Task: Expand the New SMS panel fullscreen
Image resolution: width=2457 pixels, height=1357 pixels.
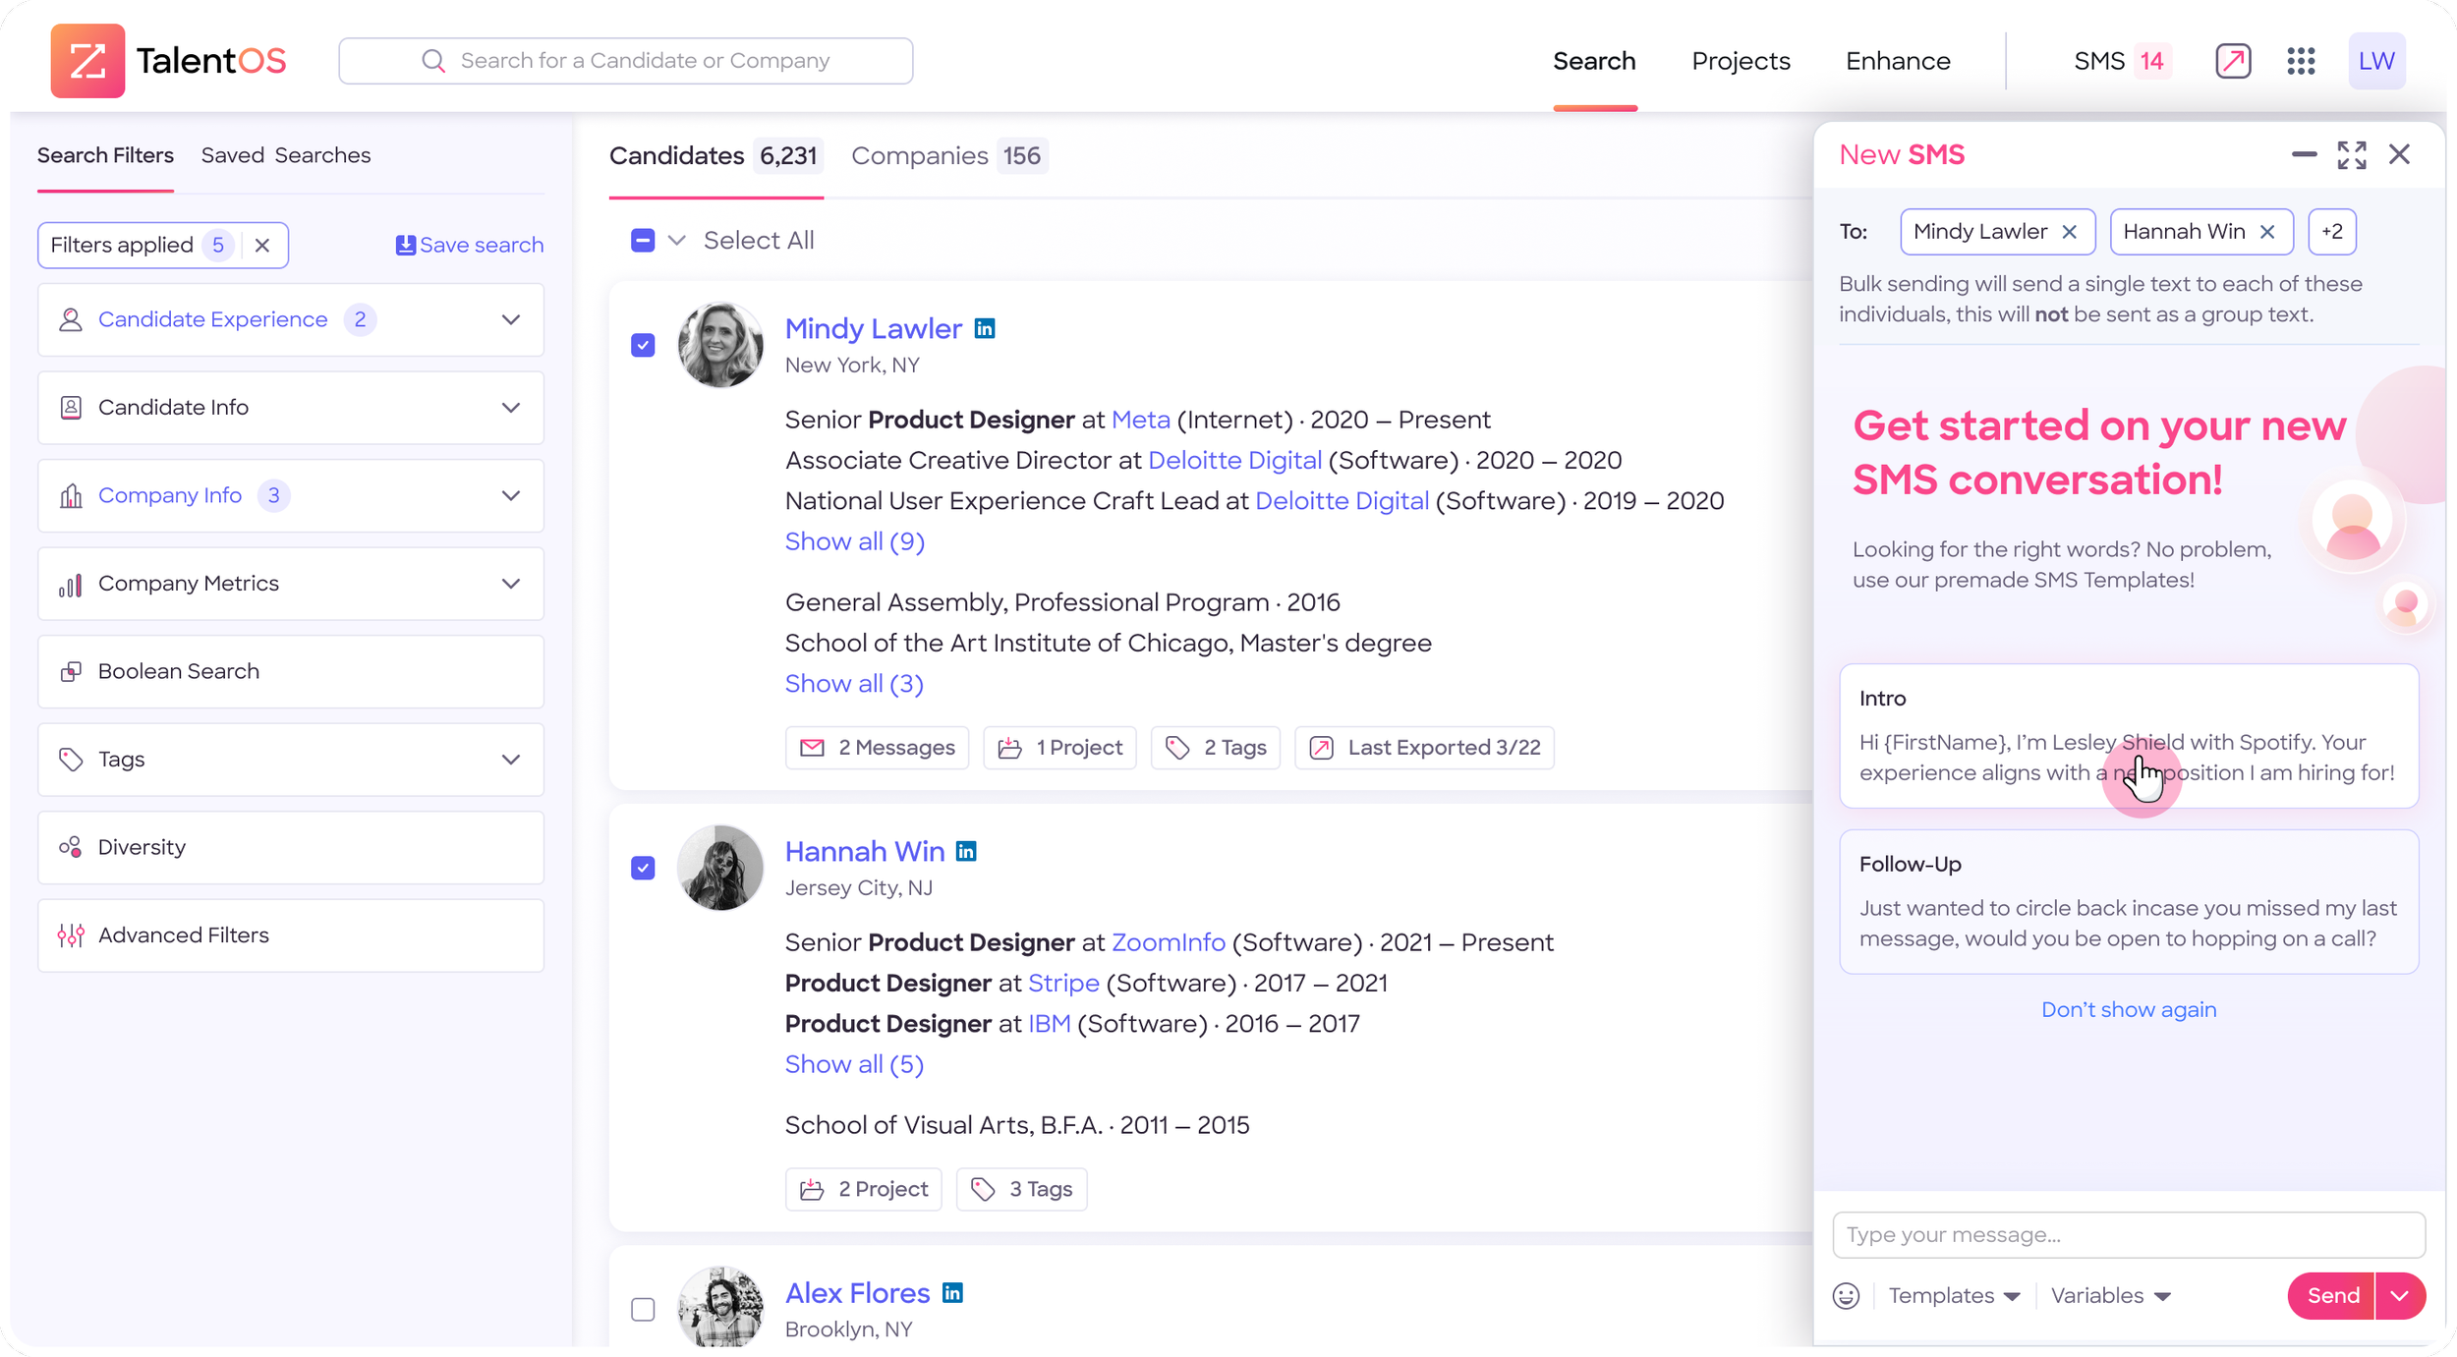Action: 2352,154
